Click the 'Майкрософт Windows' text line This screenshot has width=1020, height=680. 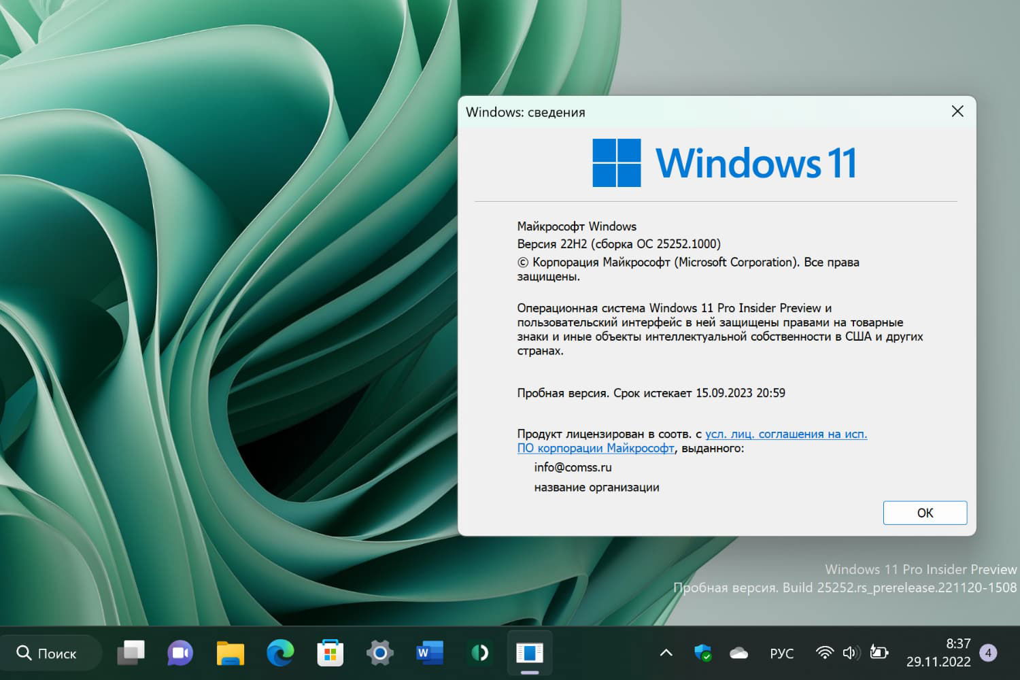[577, 226]
